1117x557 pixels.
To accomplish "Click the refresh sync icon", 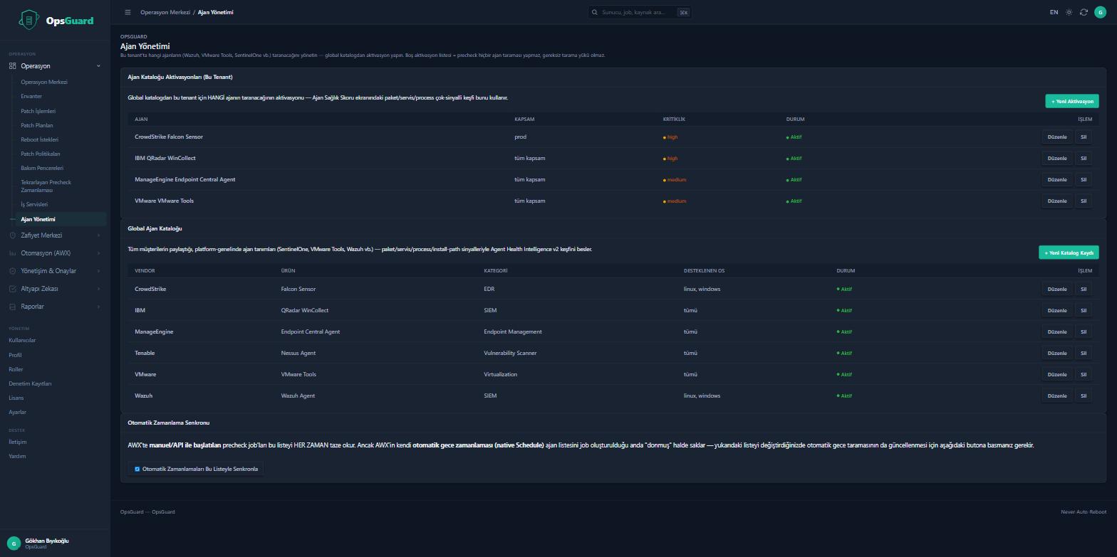I will 1084,12.
